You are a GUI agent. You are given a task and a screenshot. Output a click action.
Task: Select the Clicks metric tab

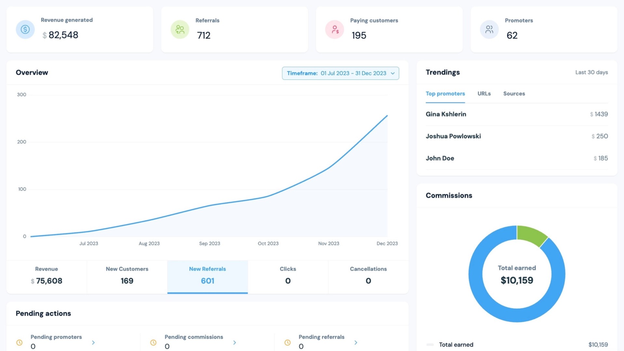point(288,277)
